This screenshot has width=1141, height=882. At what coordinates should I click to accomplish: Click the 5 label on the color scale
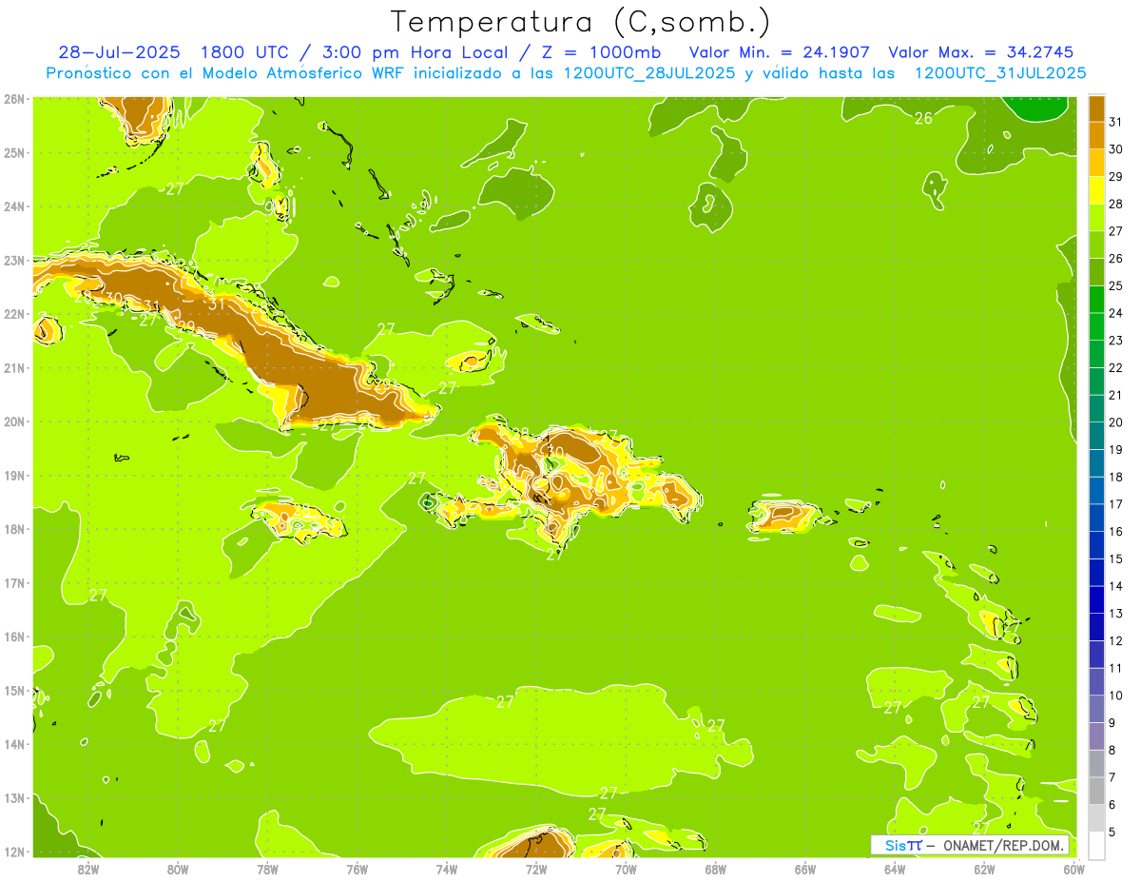point(1112,832)
